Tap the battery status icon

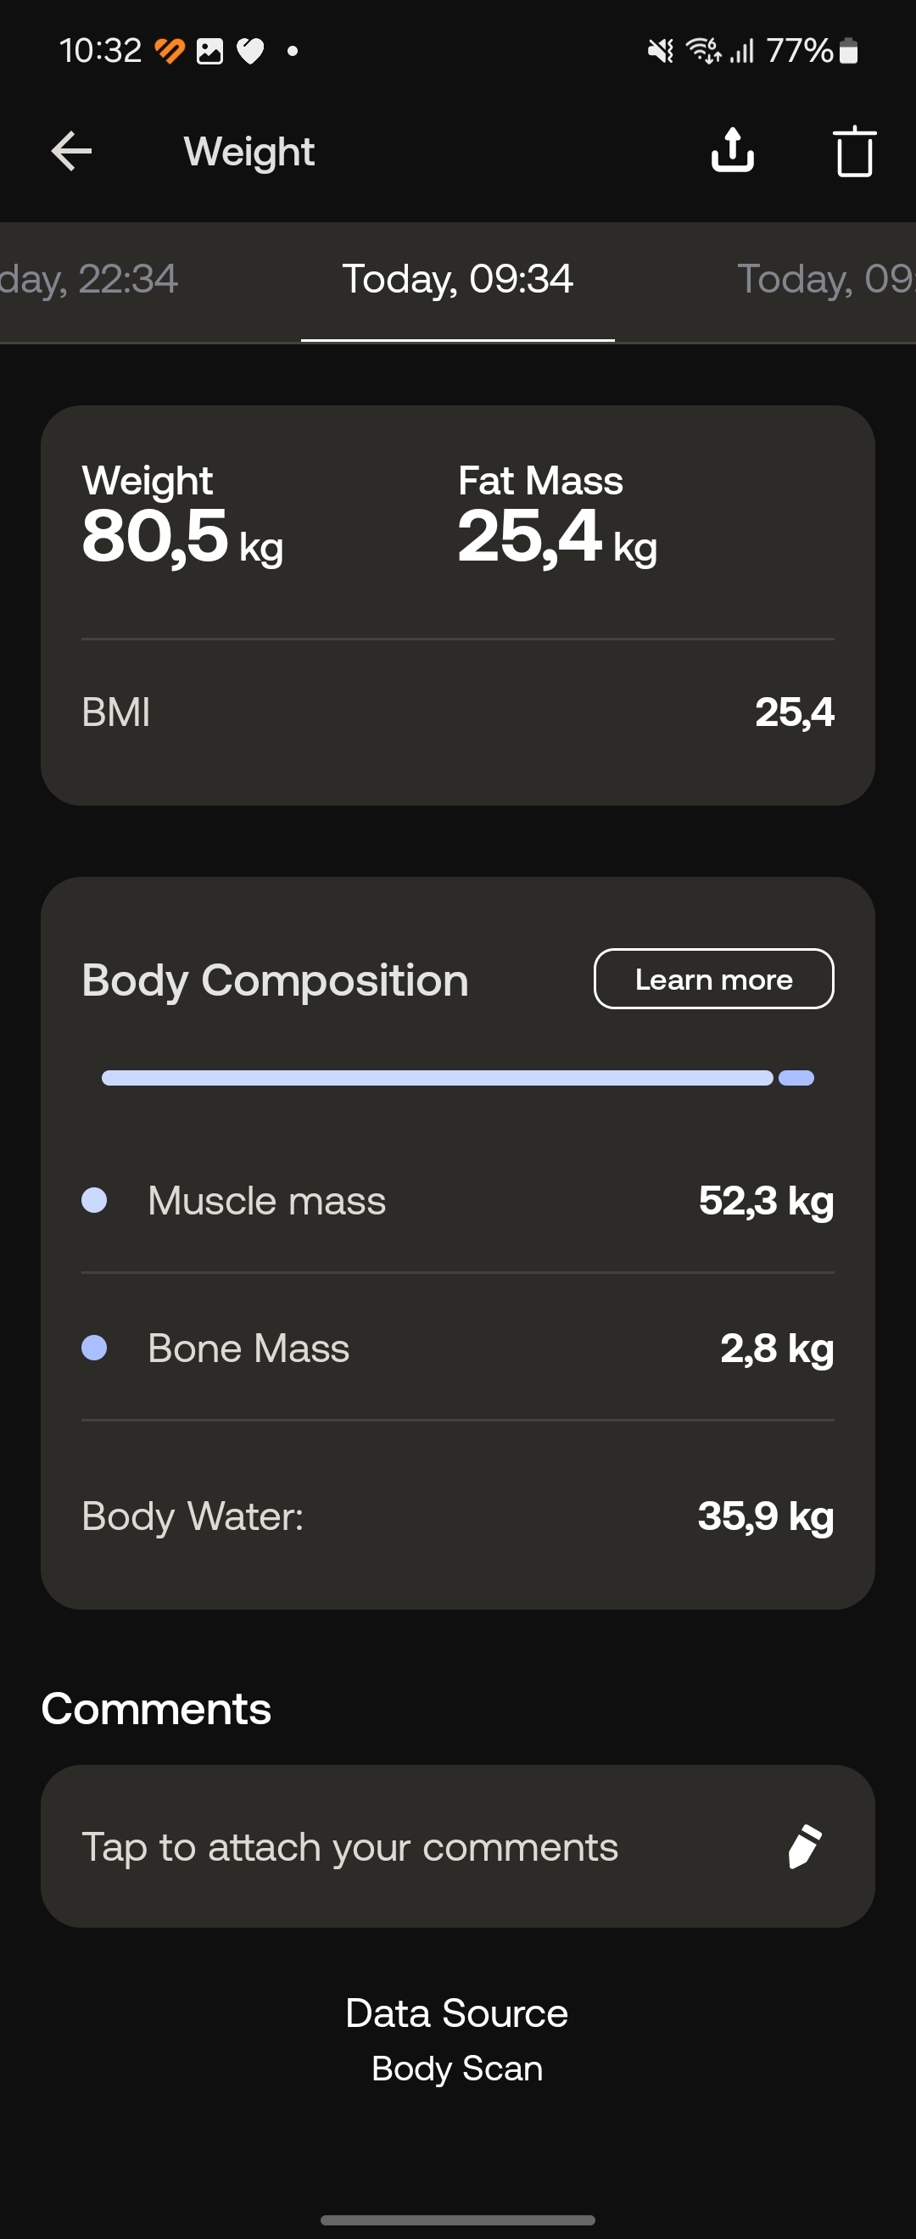click(x=849, y=51)
